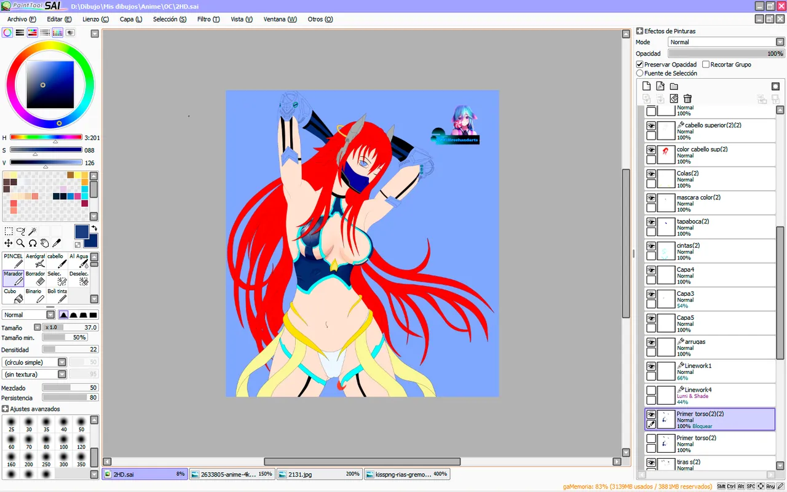The height and width of the screenshot is (492, 787).
Task: Select the rectangular selection tool
Action: pos(9,231)
